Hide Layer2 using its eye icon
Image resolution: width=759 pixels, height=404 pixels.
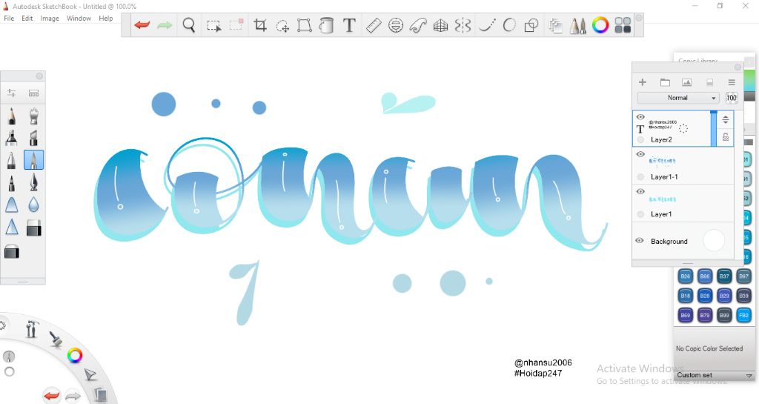pyautogui.click(x=640, y=117)
